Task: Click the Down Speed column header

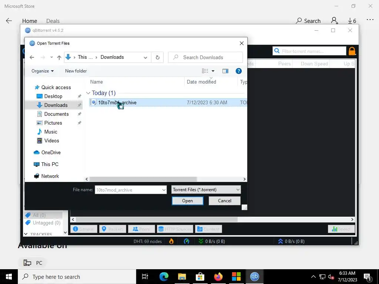Action: [x=314, y=64]
